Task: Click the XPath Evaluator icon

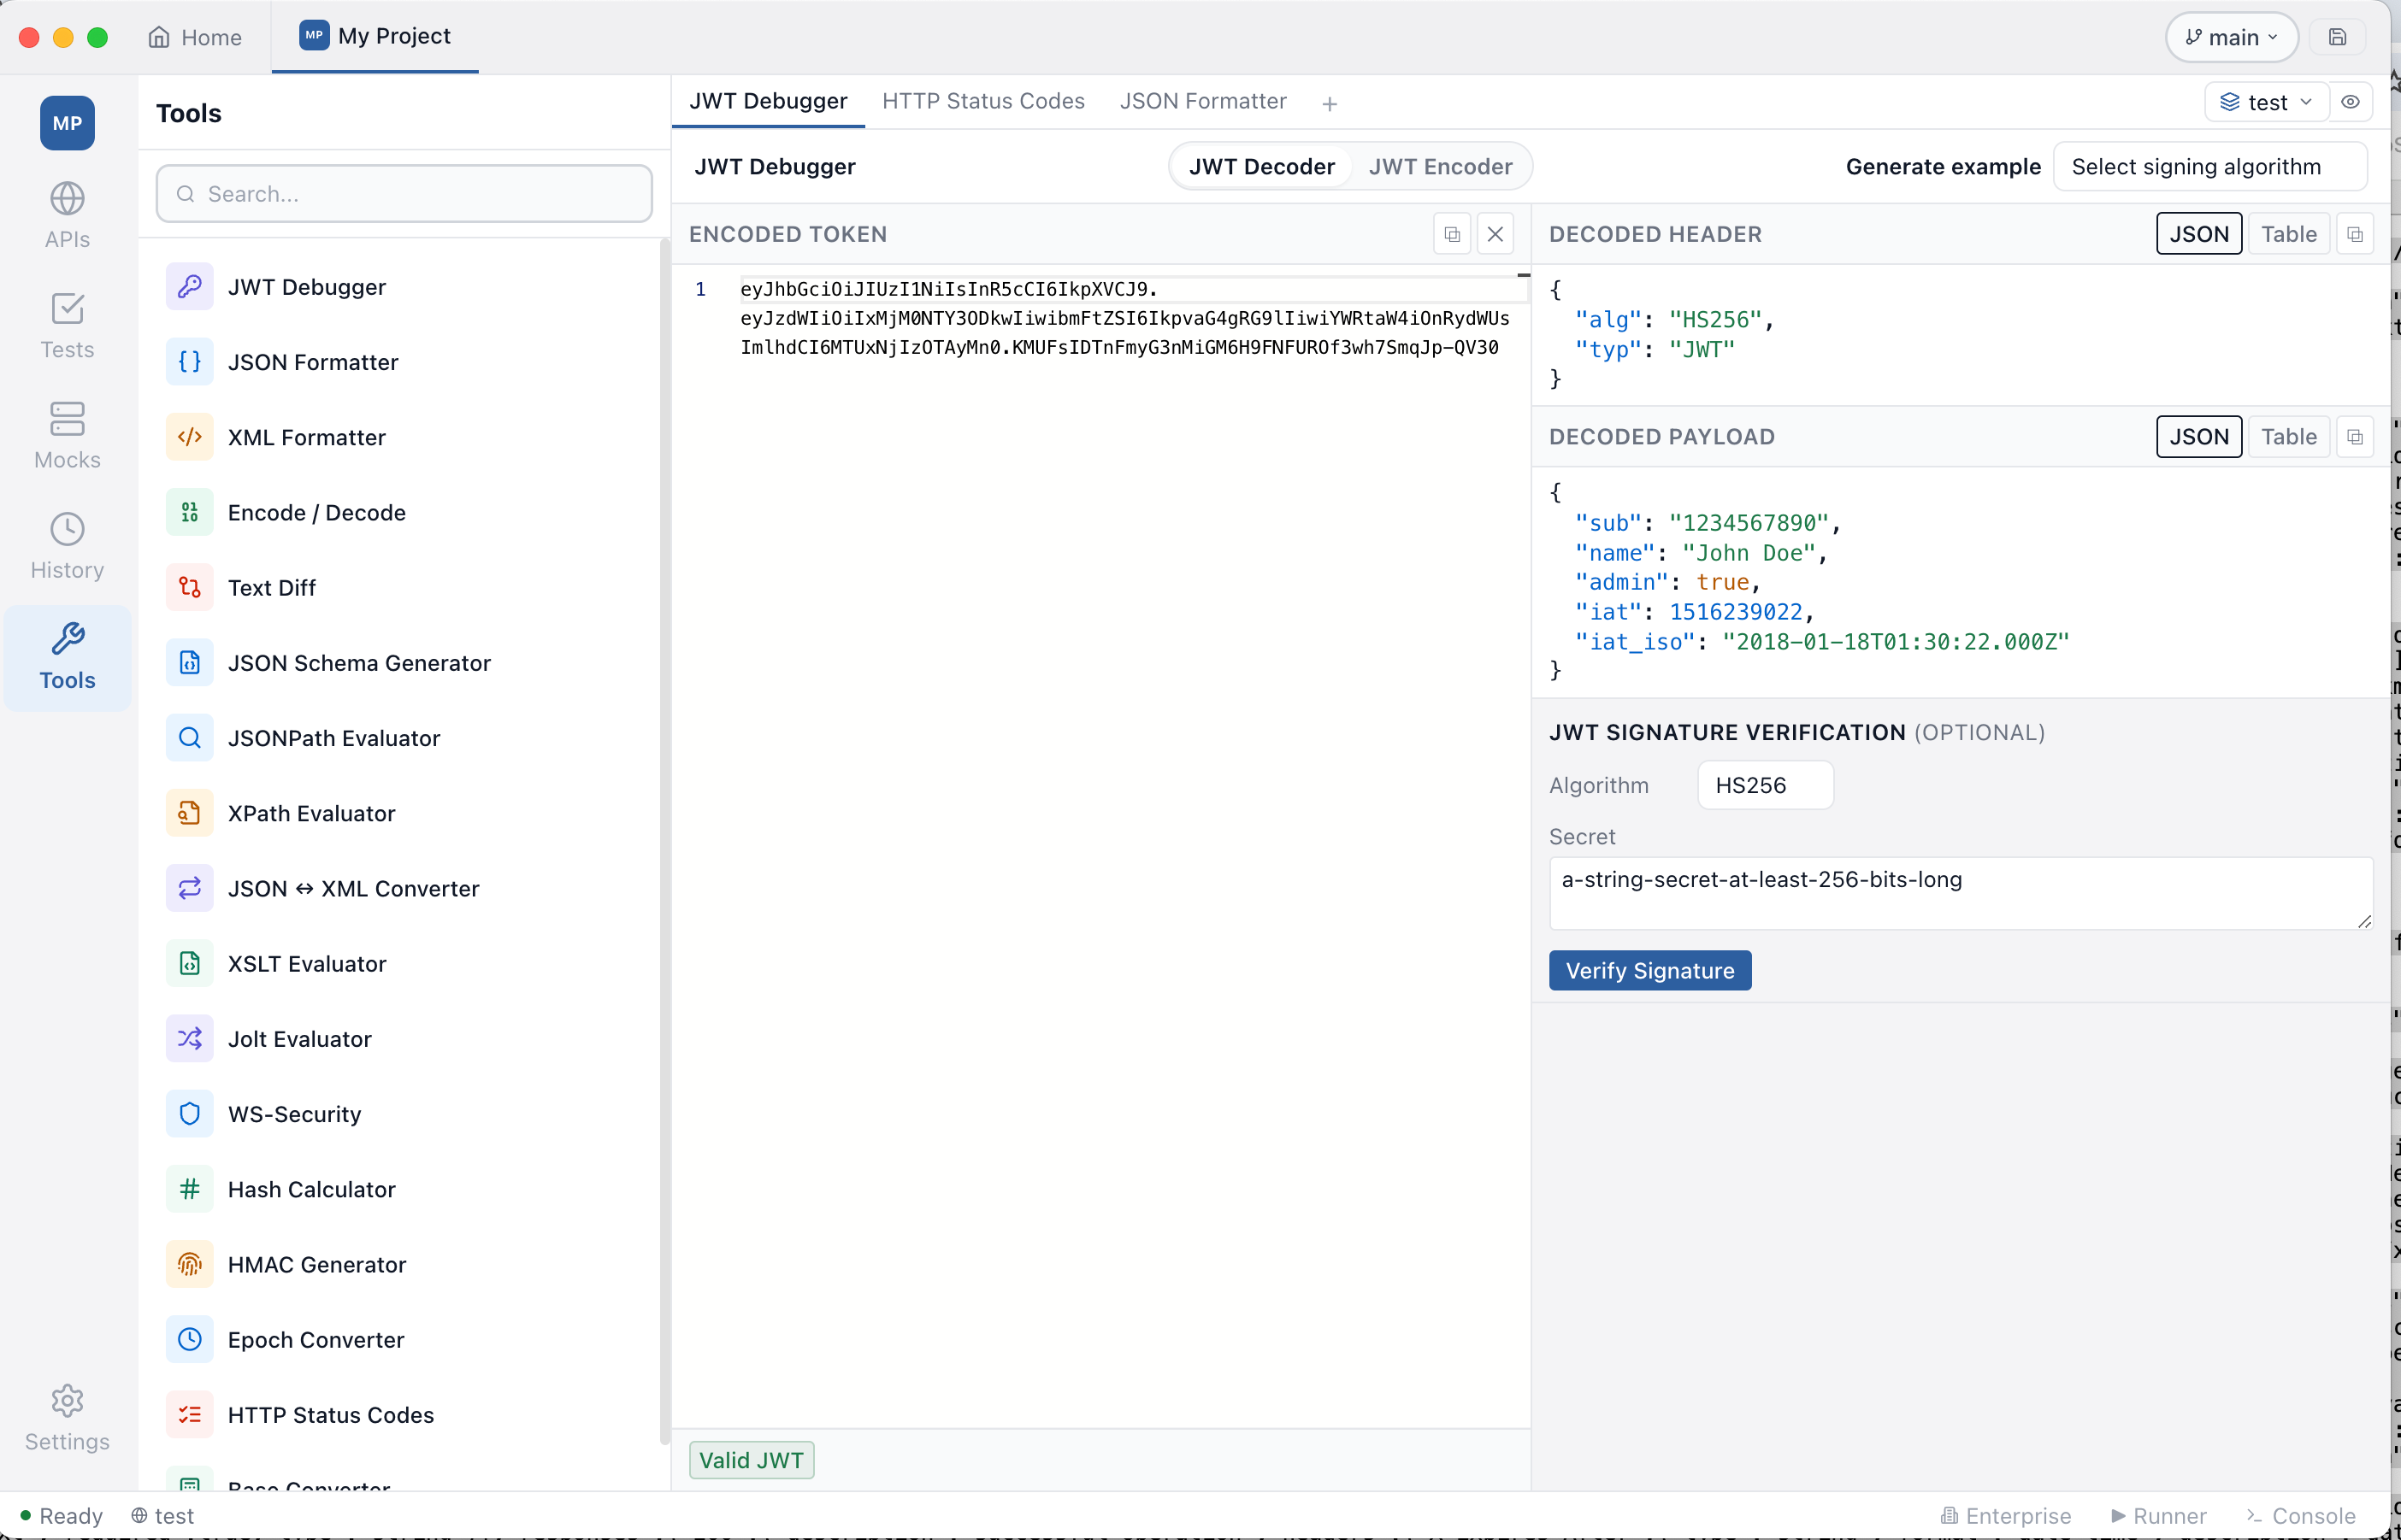Action: point(189,813)
